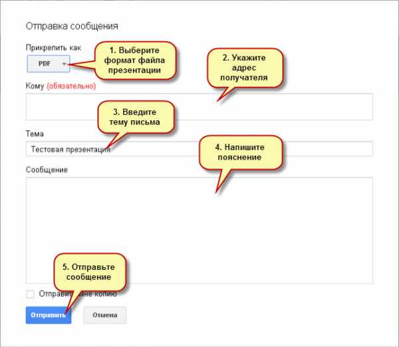This screenshot has width=399, height=347.
Task: Click the Кому field label
Action: coord(35,86)
